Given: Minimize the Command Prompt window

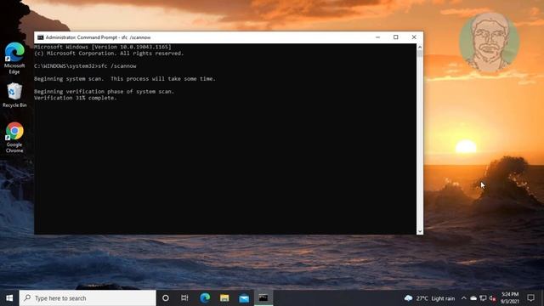Looking at the screenshot, I should [x=377, y=37].
